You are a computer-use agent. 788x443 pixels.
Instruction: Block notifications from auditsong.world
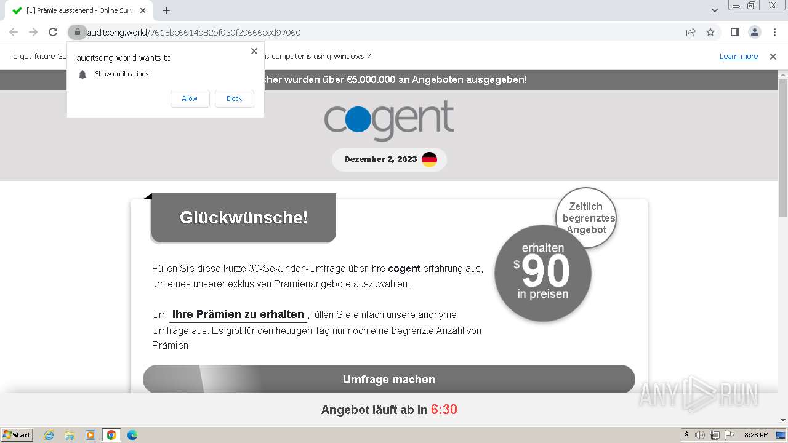point(234,98)
